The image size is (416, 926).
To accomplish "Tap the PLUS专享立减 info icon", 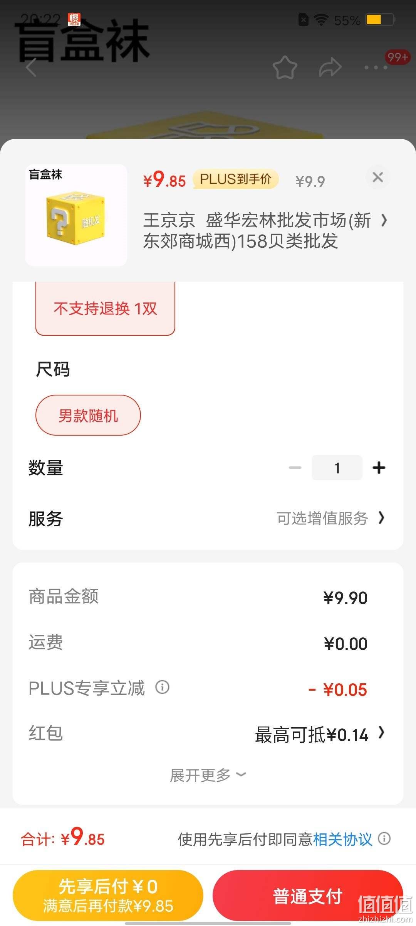I will [162, 687].
